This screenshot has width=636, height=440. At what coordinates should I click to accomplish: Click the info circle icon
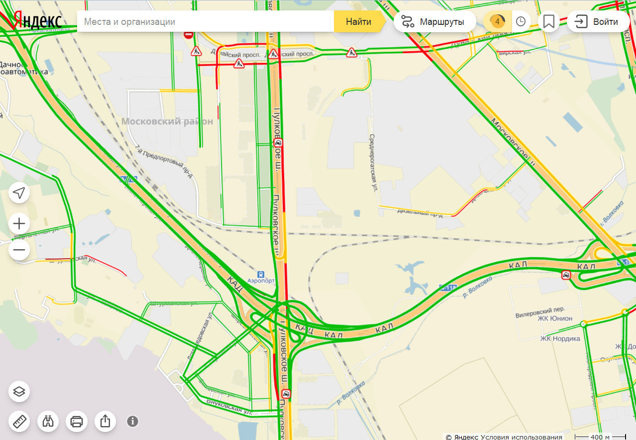pos(132,422)
